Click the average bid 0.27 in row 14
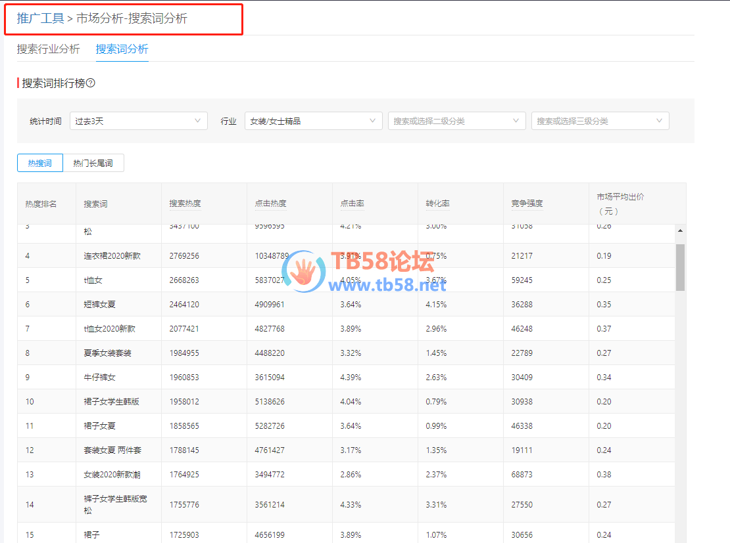 click(604, 504)
